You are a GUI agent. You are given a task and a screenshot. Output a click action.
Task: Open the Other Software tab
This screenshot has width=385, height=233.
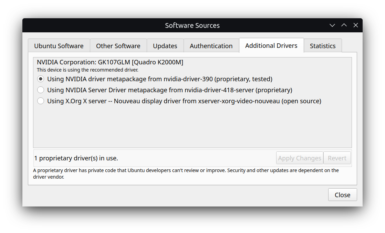point(118,45)
